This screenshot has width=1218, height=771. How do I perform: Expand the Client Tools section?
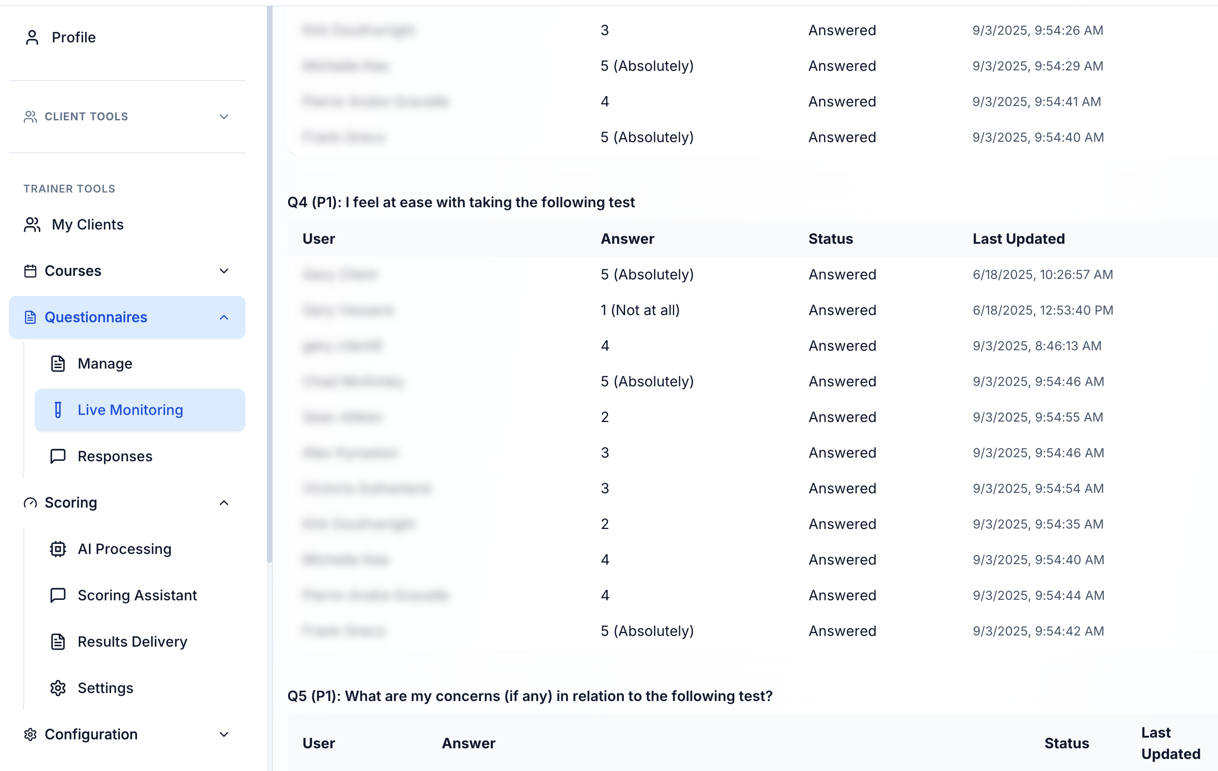pyautogui.click(x=224, y=116)
